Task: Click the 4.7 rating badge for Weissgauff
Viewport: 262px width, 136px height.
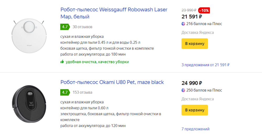Action: click(65, 27)
